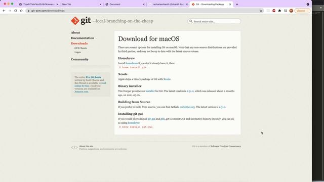
Task: Click the red ad-blocker extension icon
Action: click(x=274, y=11)
